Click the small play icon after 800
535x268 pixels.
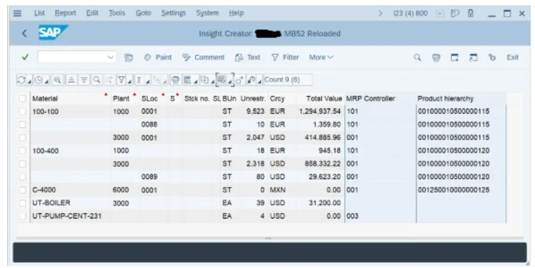(x=440, y=13)
